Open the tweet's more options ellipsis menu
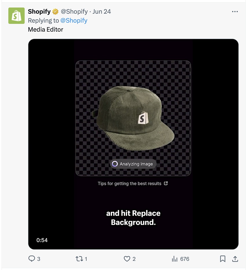The image size is (246, 270). 235,12
